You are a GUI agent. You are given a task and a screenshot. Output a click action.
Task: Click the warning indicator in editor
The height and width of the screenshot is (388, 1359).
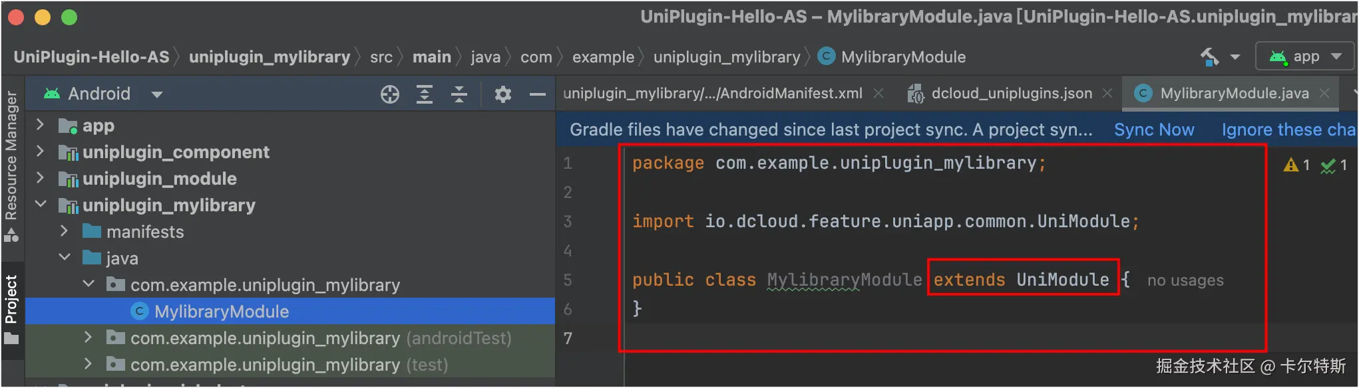1296,165
